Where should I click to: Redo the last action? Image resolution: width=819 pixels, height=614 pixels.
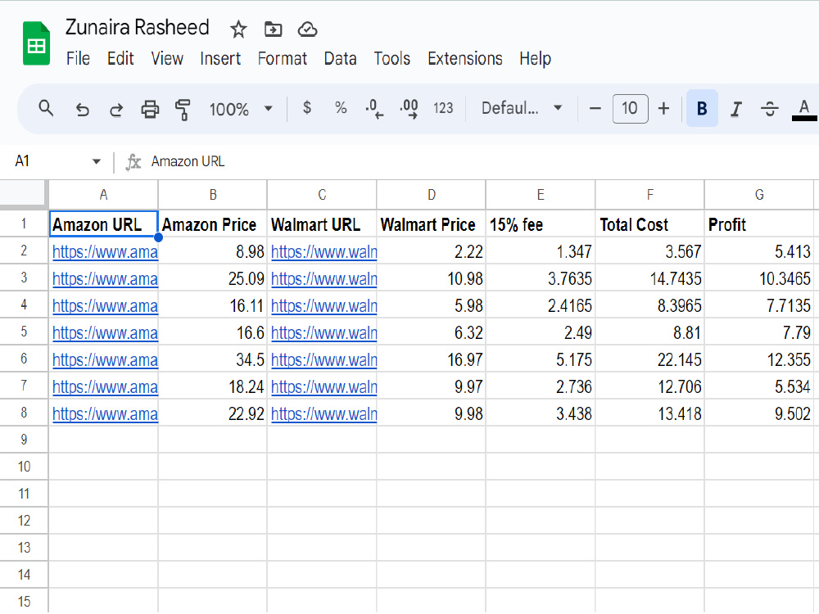116,109
